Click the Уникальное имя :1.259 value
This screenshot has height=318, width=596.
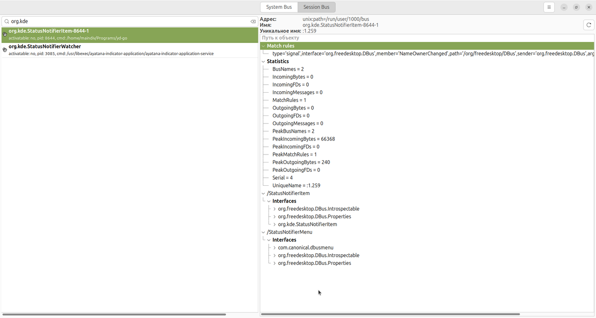click(x=310, y=31)
